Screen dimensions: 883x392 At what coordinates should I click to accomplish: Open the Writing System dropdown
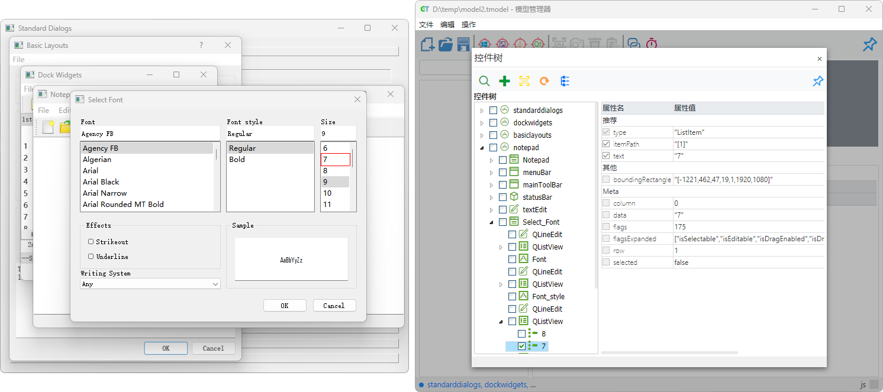(x=150, y=284)
